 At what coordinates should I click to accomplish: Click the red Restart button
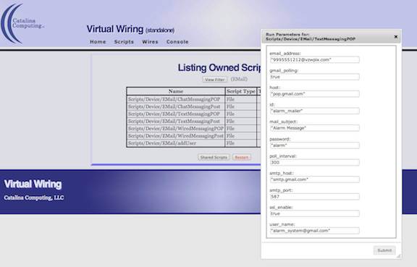click(242, 157)
